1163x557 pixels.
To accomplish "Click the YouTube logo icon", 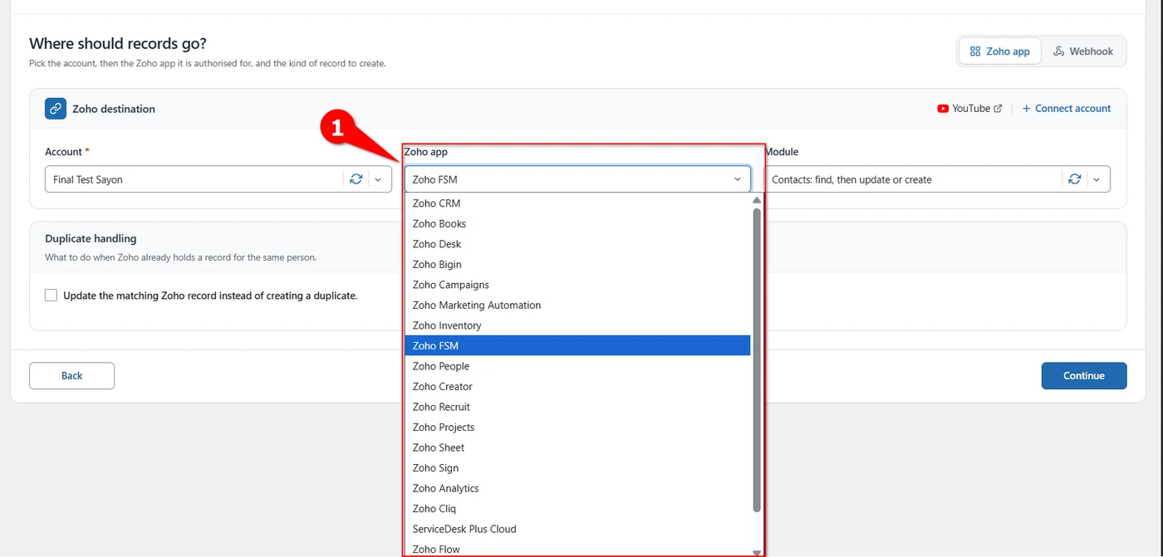I will 943,109.
